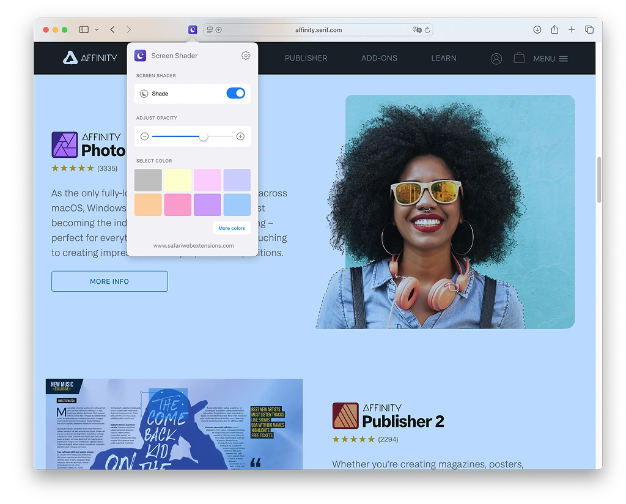Open the user account icon
Screen dimensions: 626x504
496,59
